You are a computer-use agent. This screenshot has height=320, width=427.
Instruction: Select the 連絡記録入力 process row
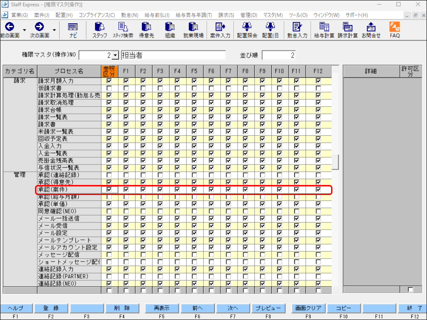click(x=69, y=269)
